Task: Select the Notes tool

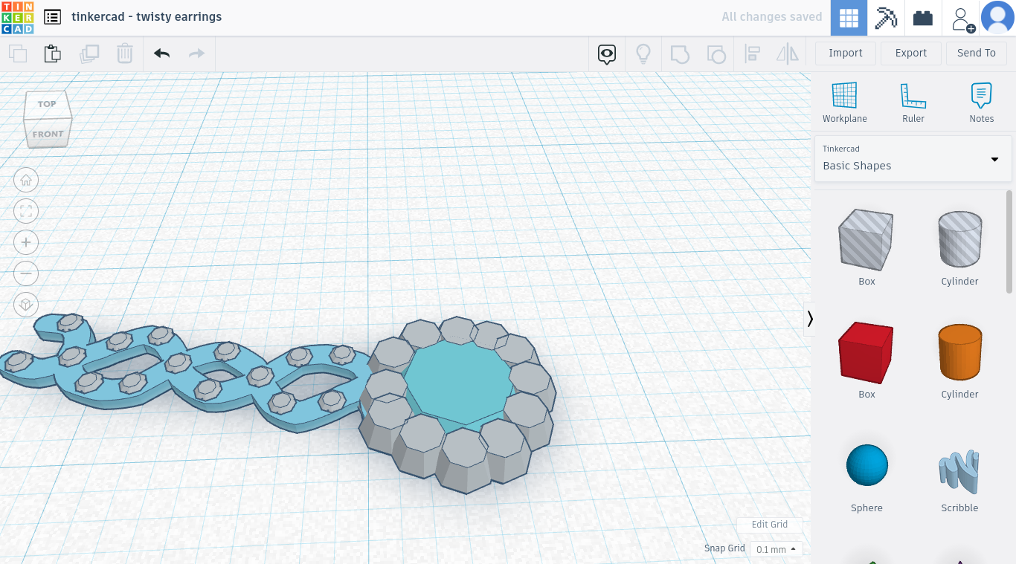Action: 982,103
